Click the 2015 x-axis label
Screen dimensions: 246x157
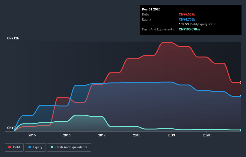32,135
